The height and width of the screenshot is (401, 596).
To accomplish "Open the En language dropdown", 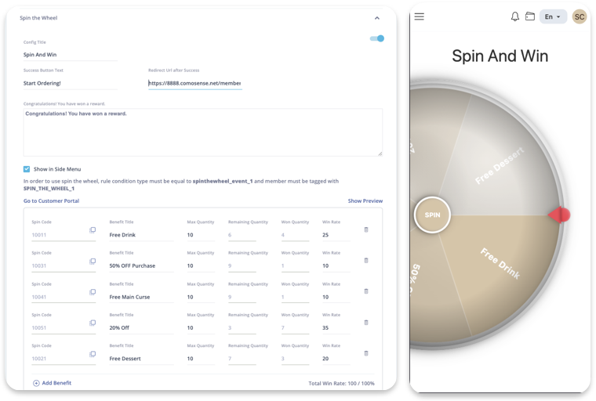I will pos(553,16).
